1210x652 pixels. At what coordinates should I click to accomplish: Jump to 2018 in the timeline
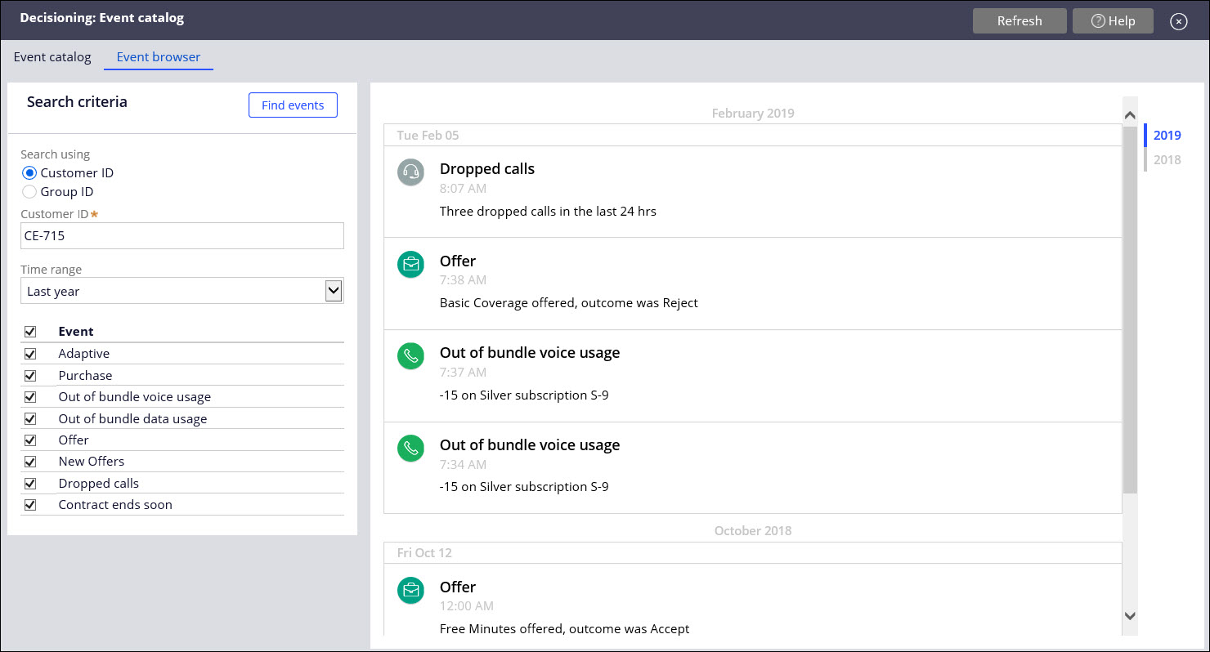point(1167,160)
